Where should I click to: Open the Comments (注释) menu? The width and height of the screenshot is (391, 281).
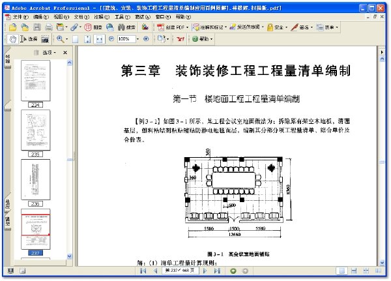click(102, 17)
